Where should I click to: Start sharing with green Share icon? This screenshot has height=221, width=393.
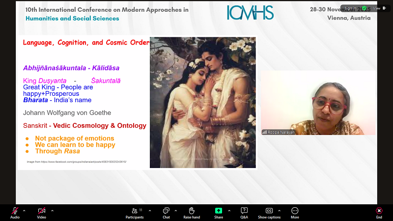pos(218,211)
